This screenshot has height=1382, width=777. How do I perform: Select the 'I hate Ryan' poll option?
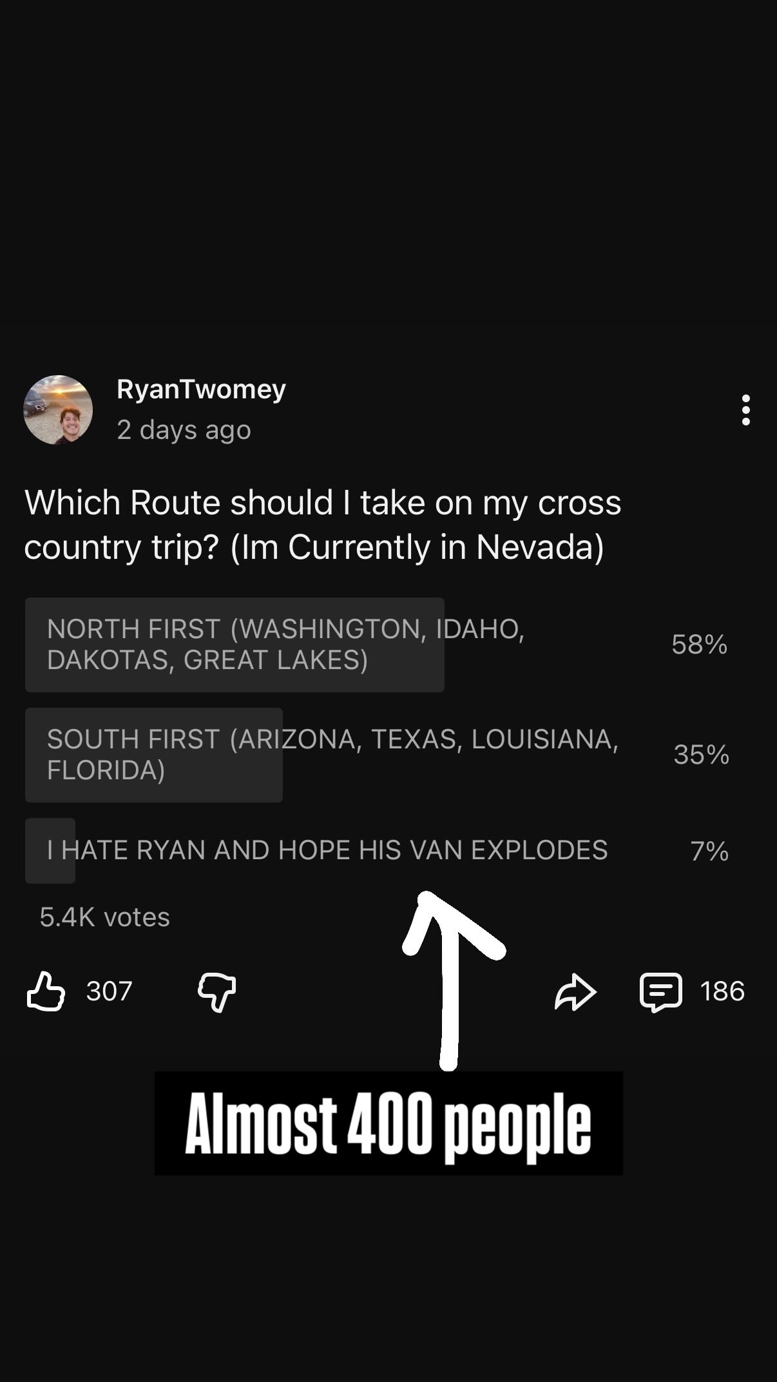pos(327,850)
